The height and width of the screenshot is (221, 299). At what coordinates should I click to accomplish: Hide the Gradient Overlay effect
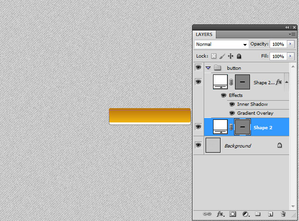(232, 113)
